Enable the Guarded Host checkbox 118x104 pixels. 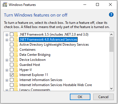tap(12, 65)
